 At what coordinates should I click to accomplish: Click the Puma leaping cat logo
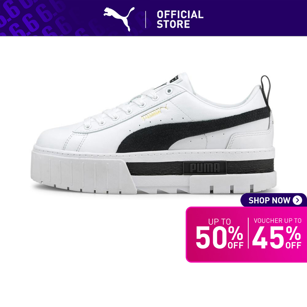119,19
